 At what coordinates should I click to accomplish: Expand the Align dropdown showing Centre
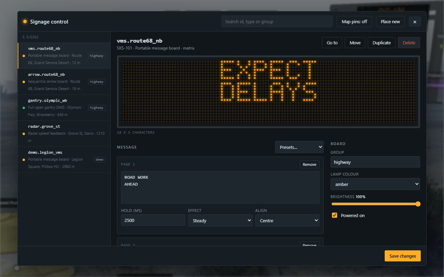[x=287, y=221]
